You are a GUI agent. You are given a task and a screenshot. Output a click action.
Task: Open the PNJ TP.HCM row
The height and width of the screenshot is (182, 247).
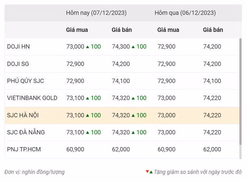pos(24,150)
